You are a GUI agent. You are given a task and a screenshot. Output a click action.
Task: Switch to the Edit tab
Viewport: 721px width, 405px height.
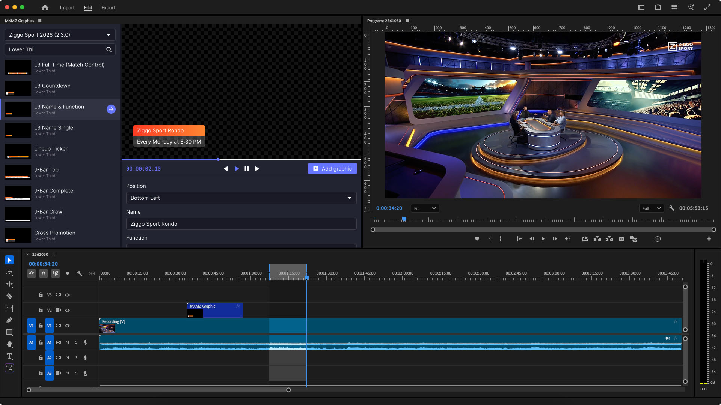click(x=88, y=7)
